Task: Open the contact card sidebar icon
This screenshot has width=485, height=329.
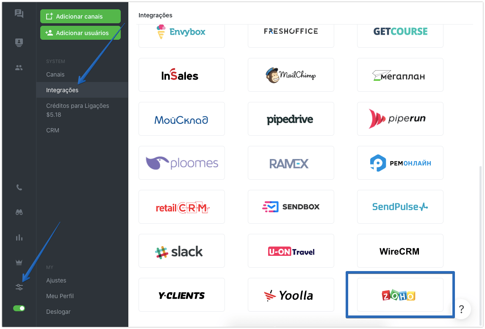Action: tap(19, 42)
